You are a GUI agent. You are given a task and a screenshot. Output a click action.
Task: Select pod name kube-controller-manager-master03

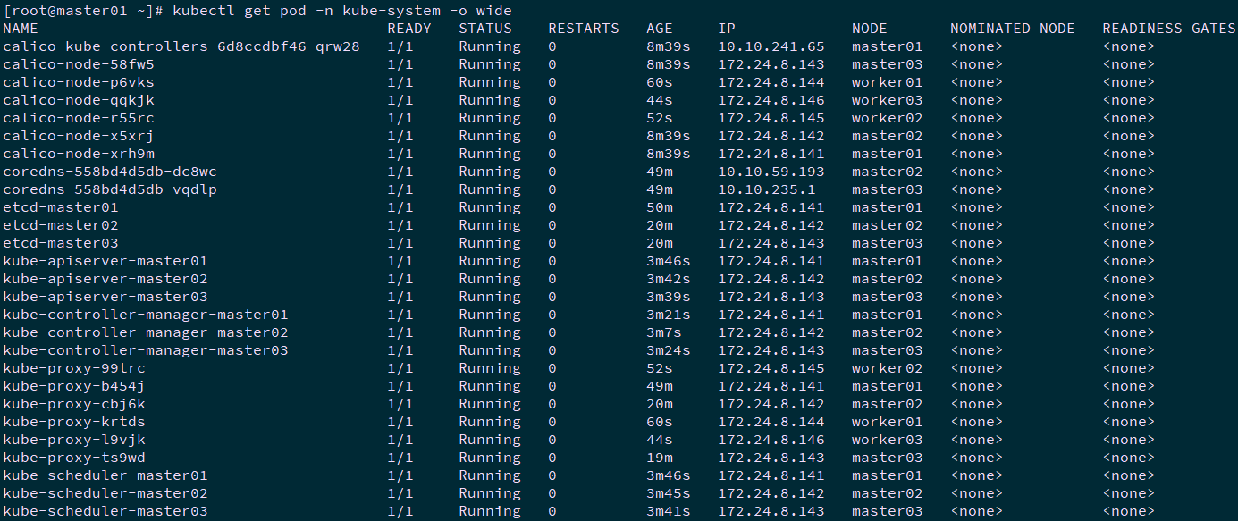145,350
